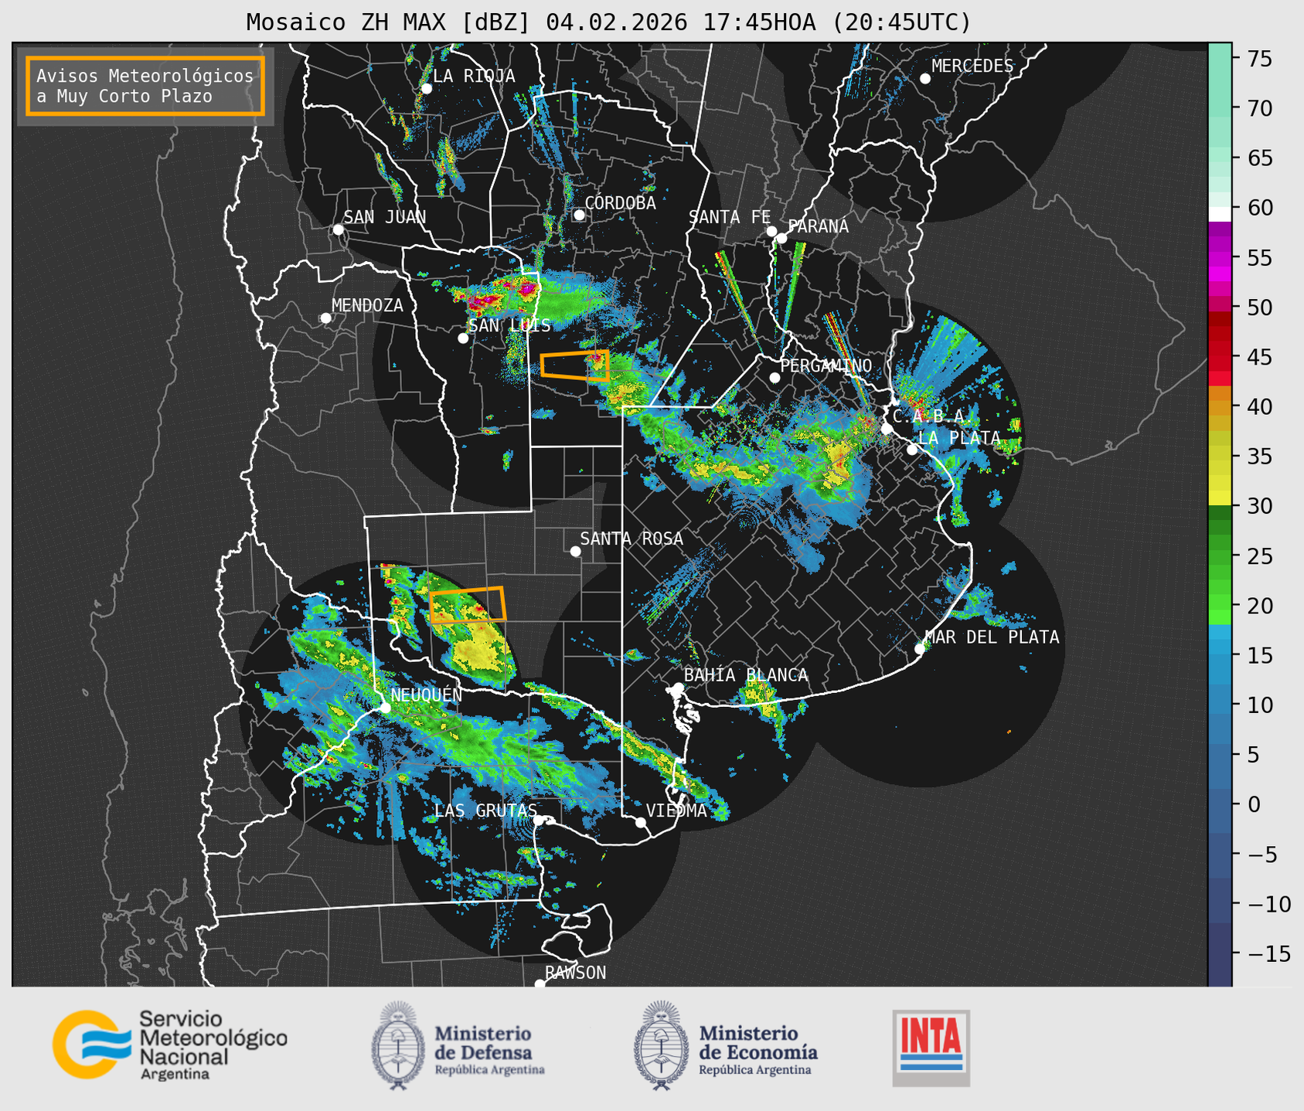Click the Mosaico ZH MAX title text
This screenshot has width=1304, height=1111.
coord(608,22)
